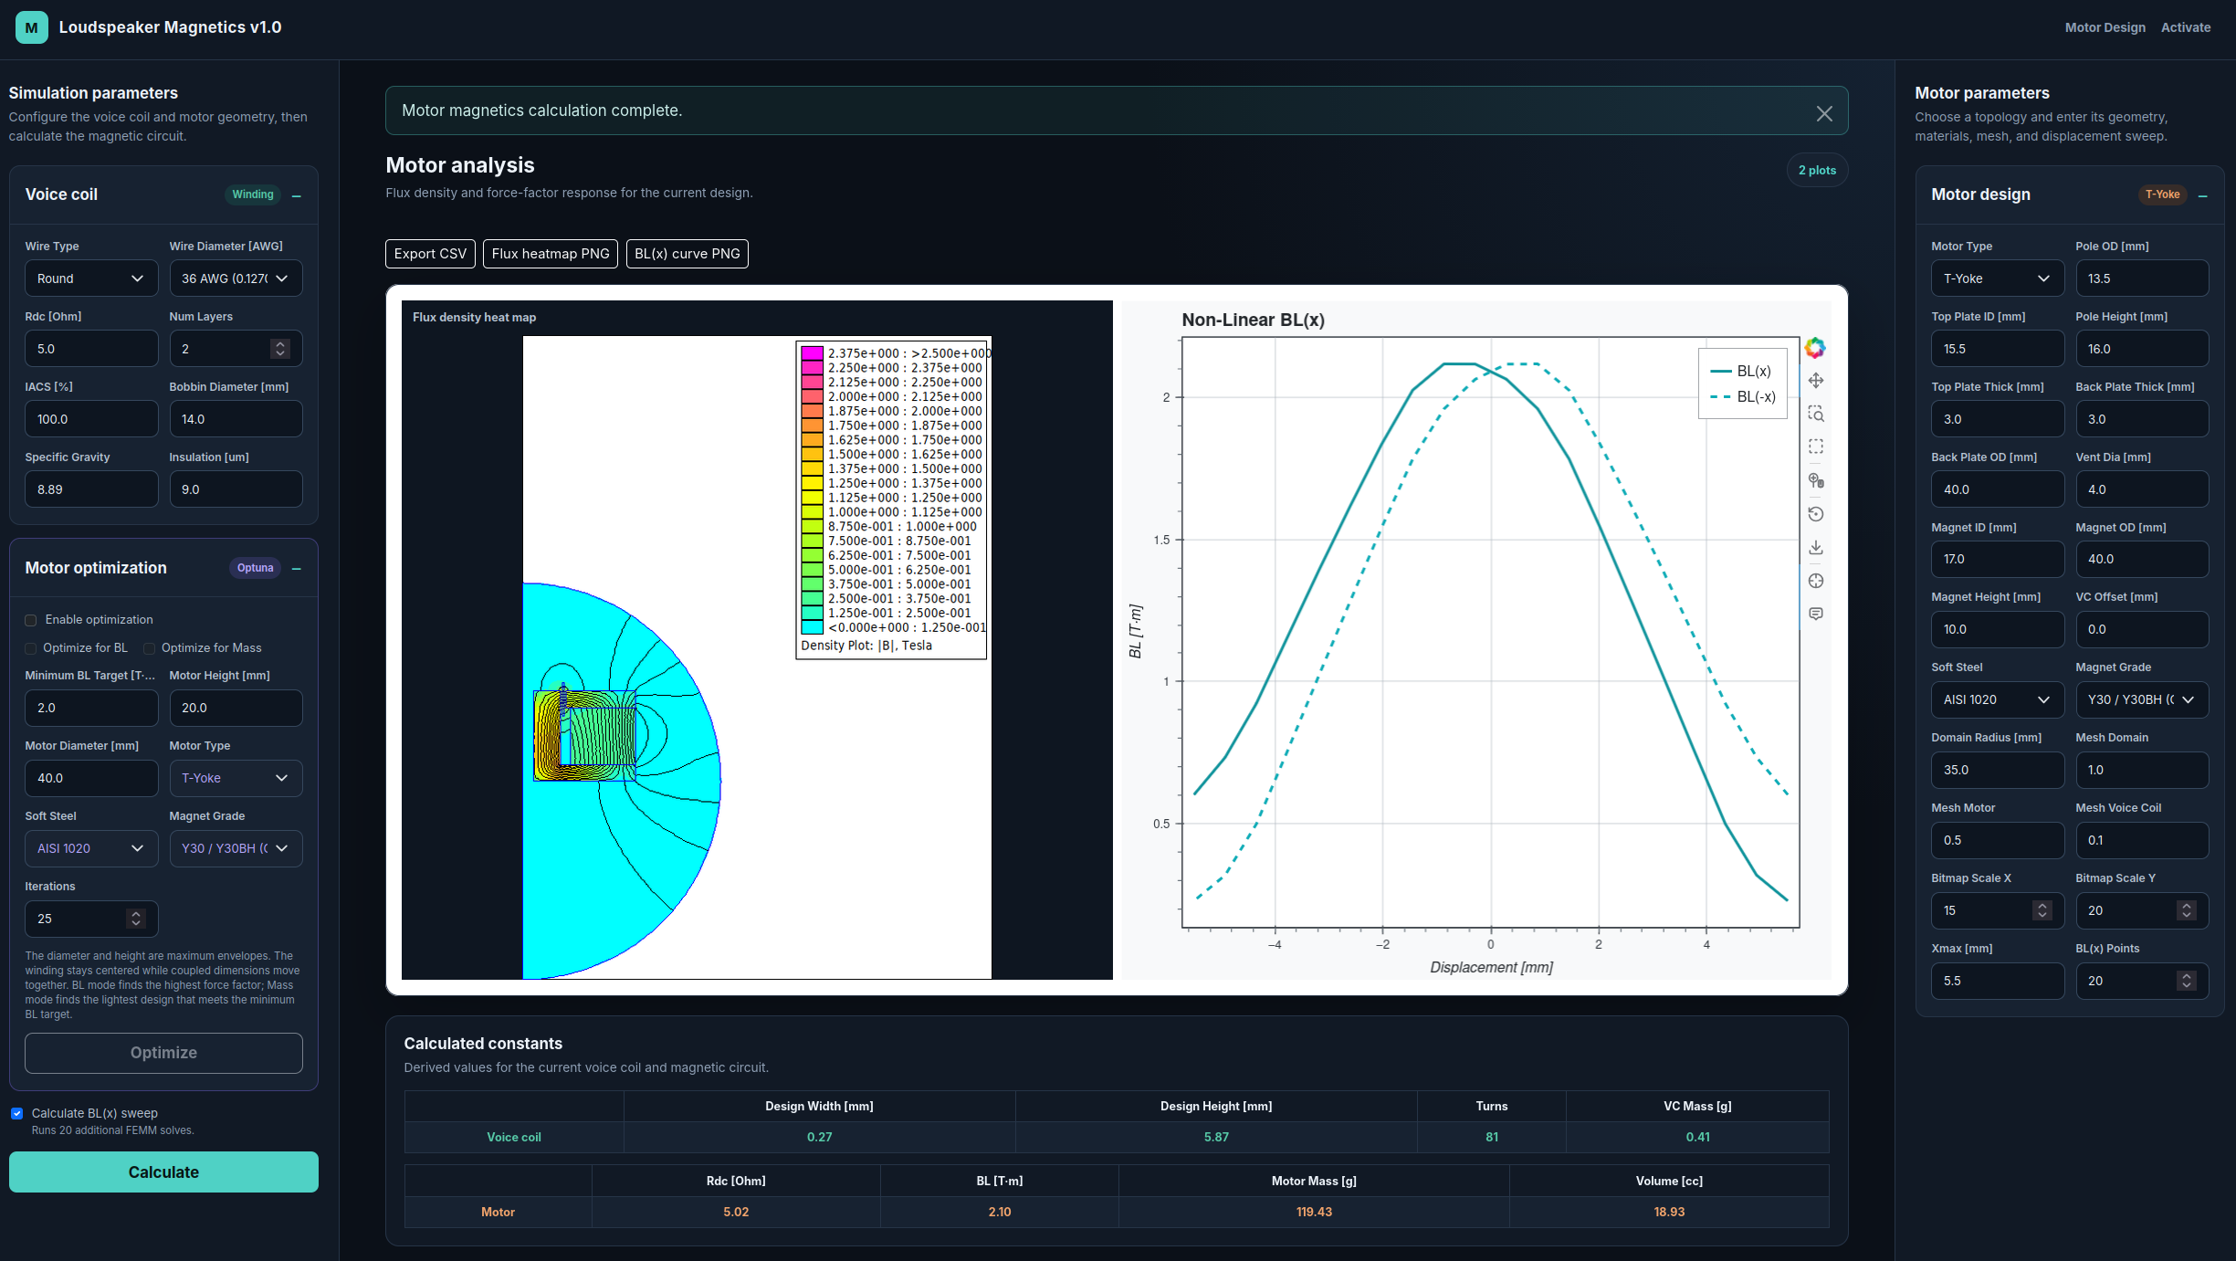
Task: Check the Enable optimization checkbox
Action: pyautogui.click(x=30, y=620)
